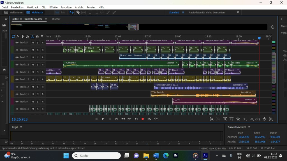Open the Effekte menu
This screenshot has height=161, width=287.
pos(53,7)
